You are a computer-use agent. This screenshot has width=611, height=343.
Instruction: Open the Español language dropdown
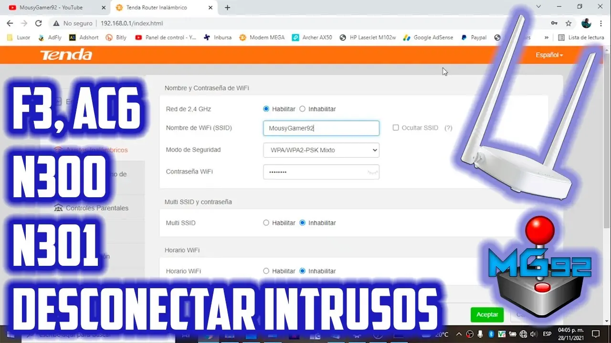coord(549,55)
